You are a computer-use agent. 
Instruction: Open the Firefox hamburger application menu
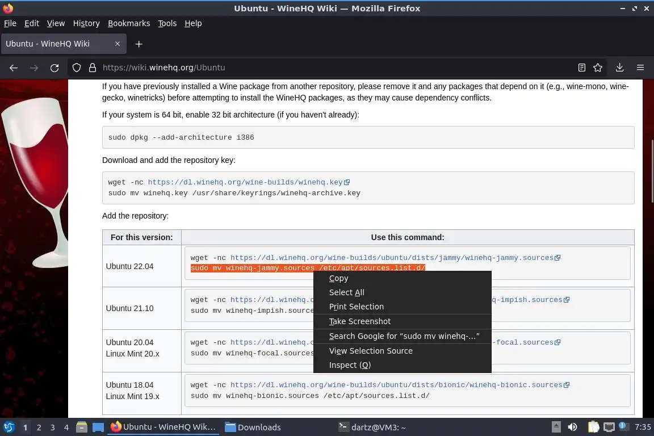[640, 68]
